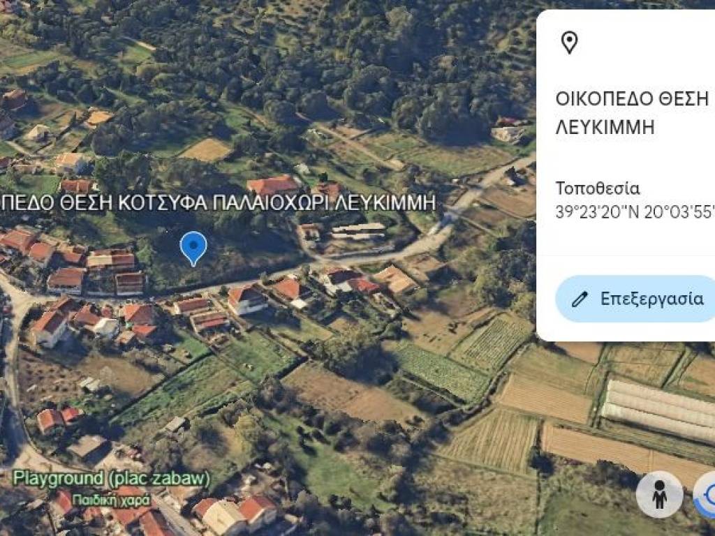Click the ΛΕΥΚΙΜΜΗ line of the card title
Viewport: 715px width, 536px height.
click(605, 127)
